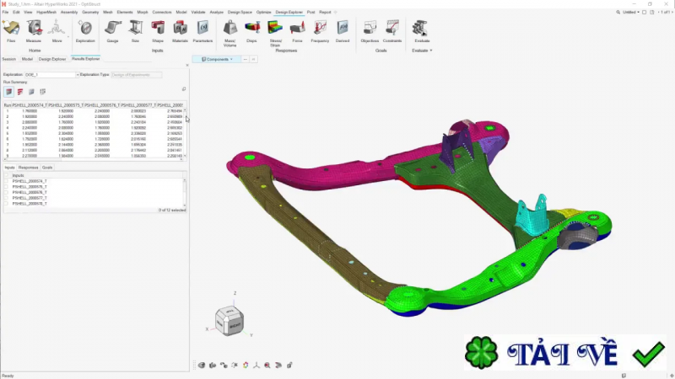Viewport: 675px width, 379px height.
Task: Switch to the Model panel tab
Action: pyautogui.click(x=27, y=59)
